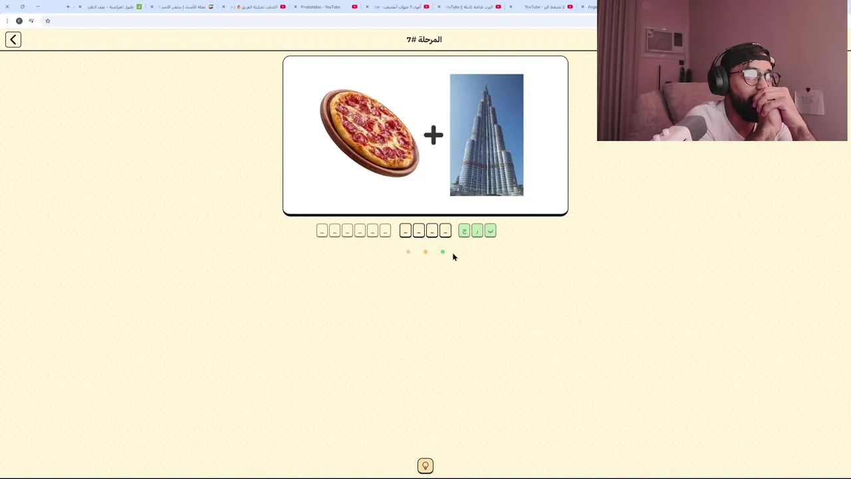Close the اكتملت تشكيلة الفريق tab

223,7
